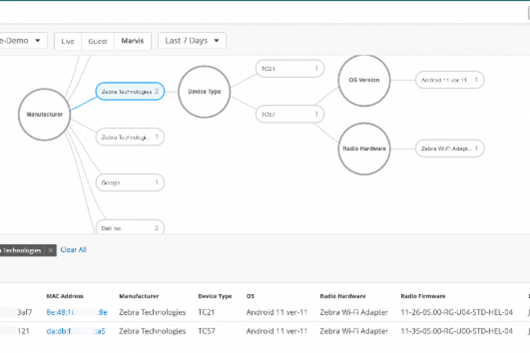Click the Manufacturer circle node
This screenshot has height=353, width=530.
tap(44, 115)
